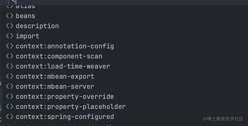Select context:spring-configured entry
Screen dimensions: 248x126
tap(65, 117)
